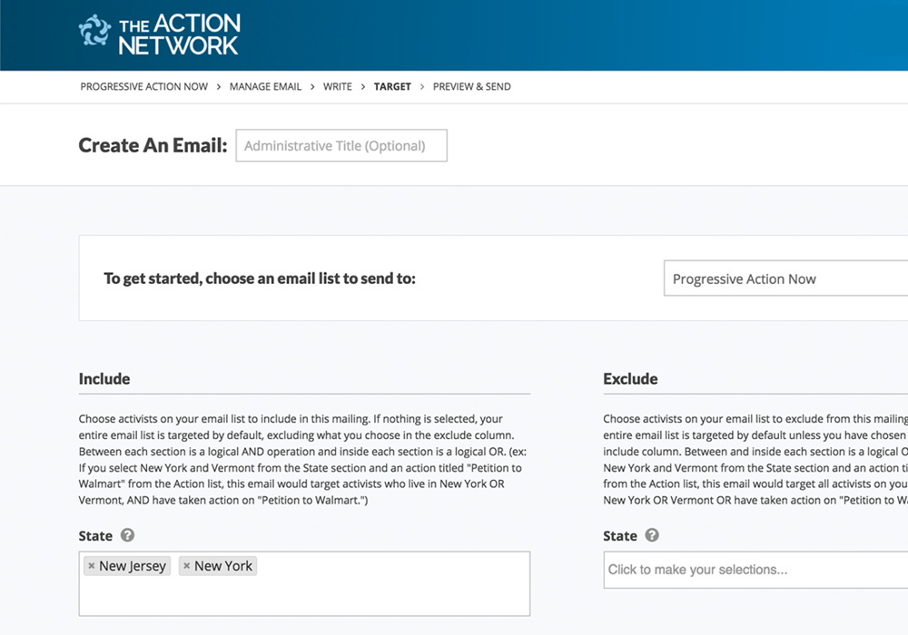Viewport: 908px width, 635px height.
Task: Click the Administrative Title input field
Action: click(x=341, y=146)
